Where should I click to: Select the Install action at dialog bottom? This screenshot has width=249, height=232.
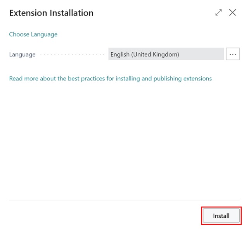221,216
